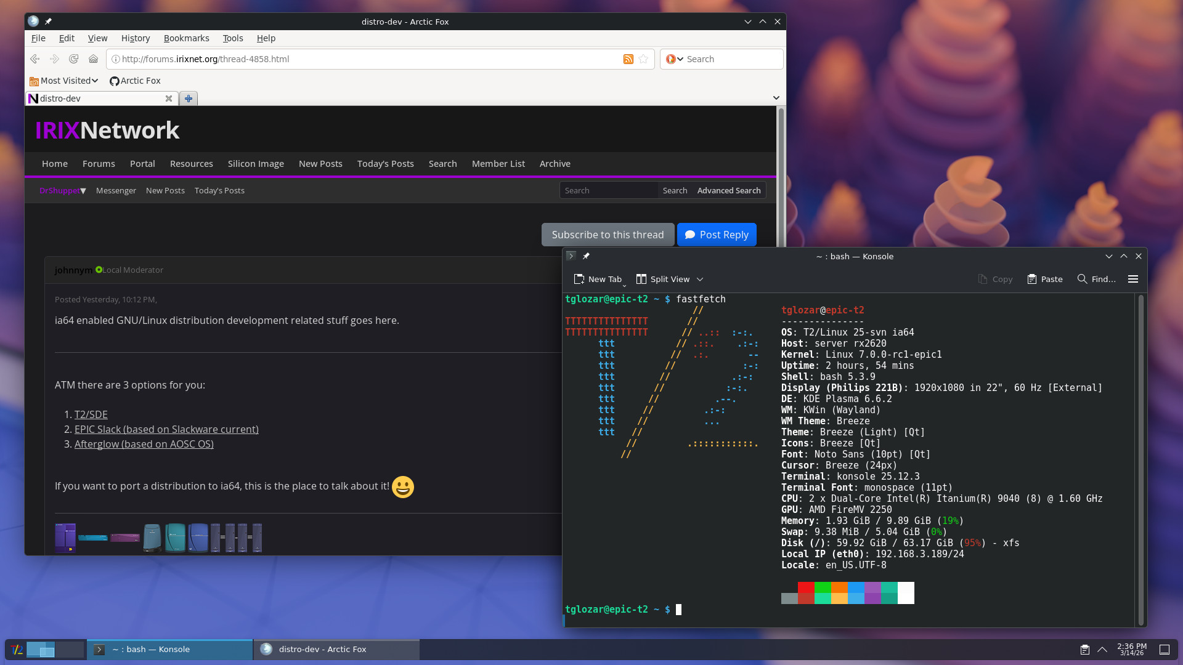Click the RSS feed icon in address bar
Screen dimensions: 1183x665
pos(628,59)
